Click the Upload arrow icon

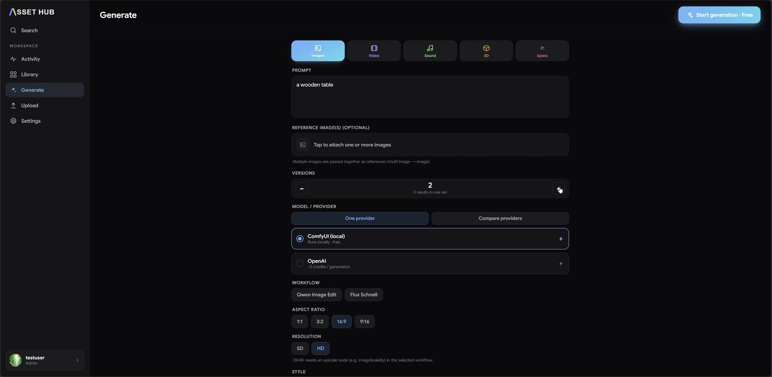coord(13,106)
